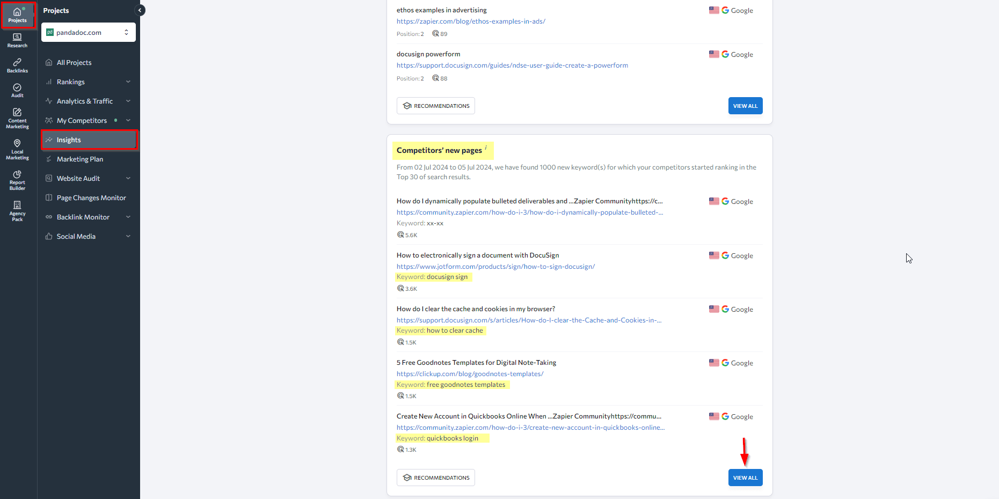Open Local Marketing pin icon
The width and height of the screenshot is (999, 499).
17,143
